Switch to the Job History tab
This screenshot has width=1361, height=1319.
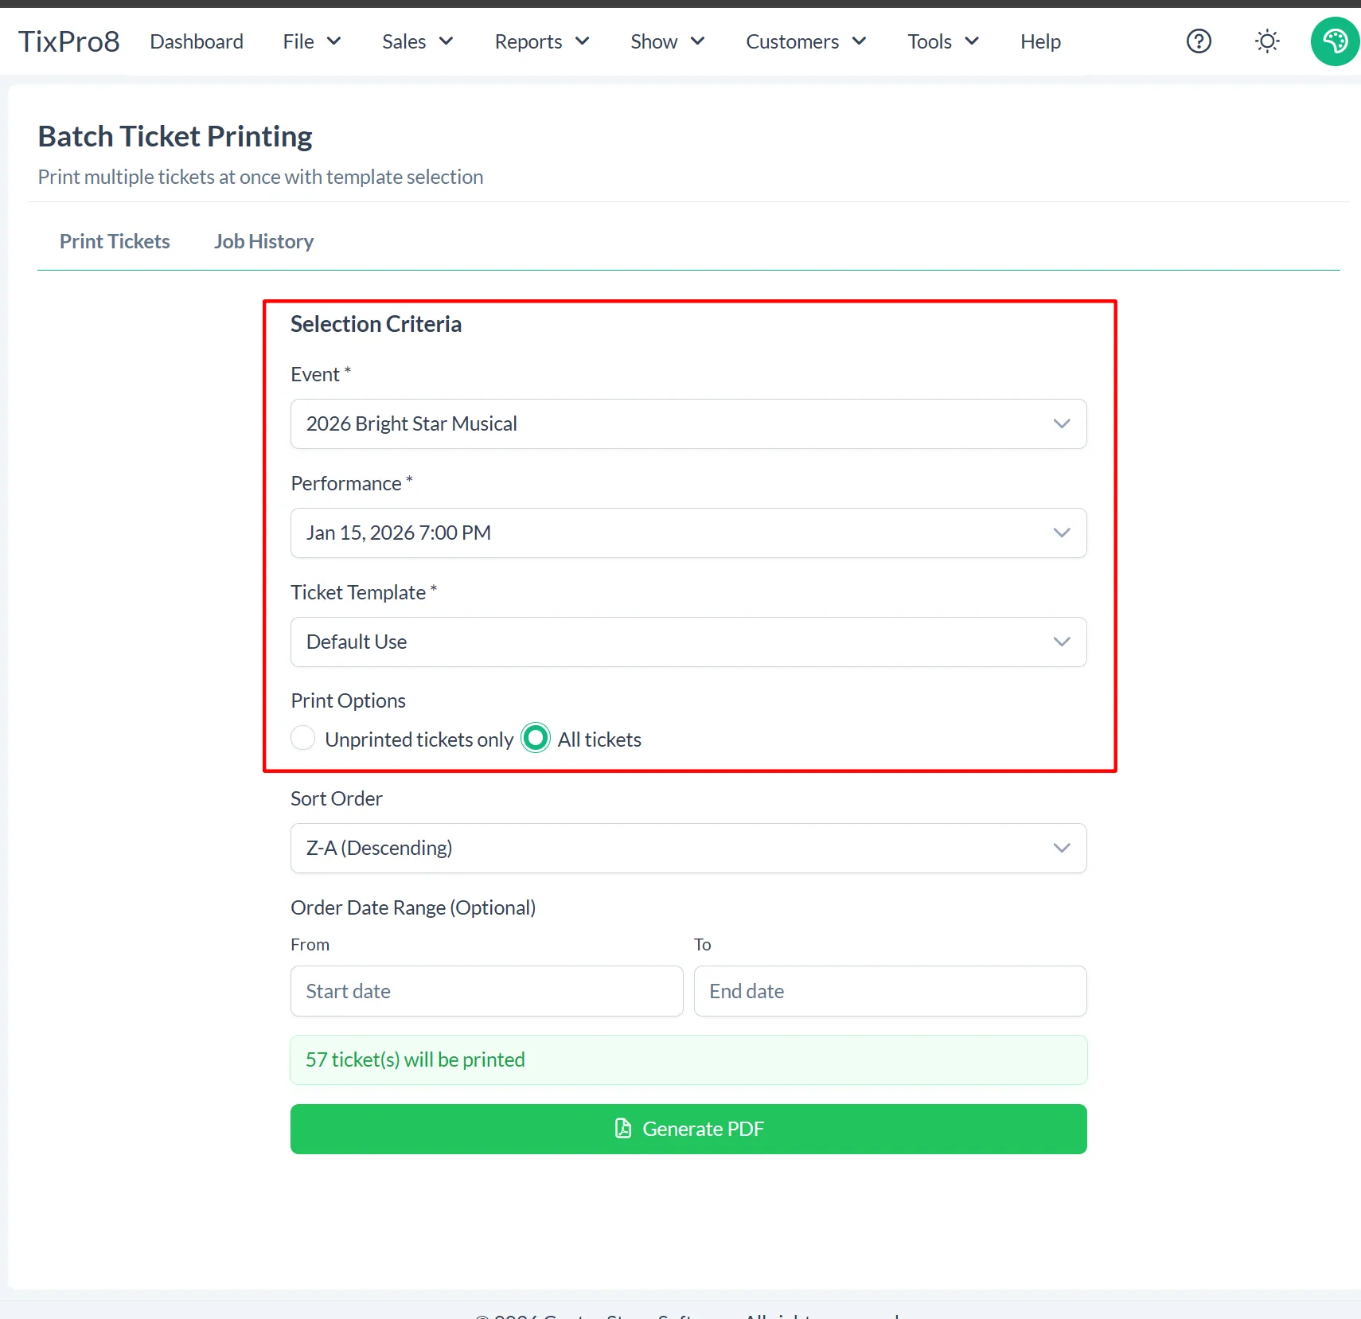coord(263,241)
